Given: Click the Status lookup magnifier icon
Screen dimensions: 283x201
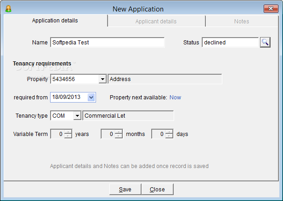Looking at the screenshot, I should 265,43.
